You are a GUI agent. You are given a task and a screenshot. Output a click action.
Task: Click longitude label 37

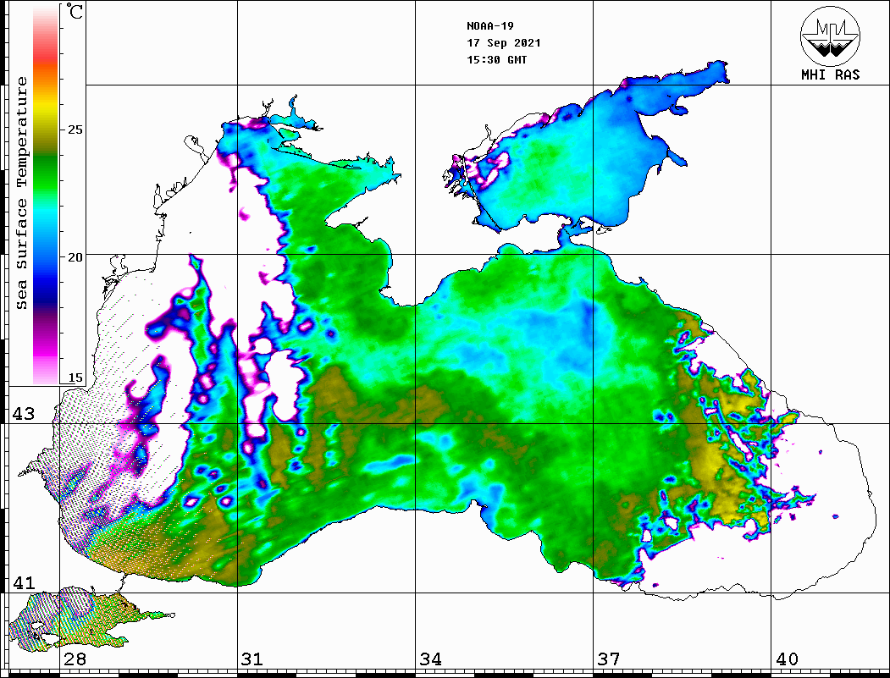click(609, 659)
